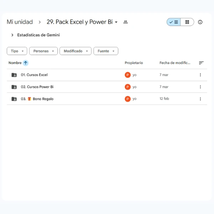Image resolution: width=214 pixels, height=214 pixels.
Task: Open the Tipo filter dropdown
Action: point(17,51)
